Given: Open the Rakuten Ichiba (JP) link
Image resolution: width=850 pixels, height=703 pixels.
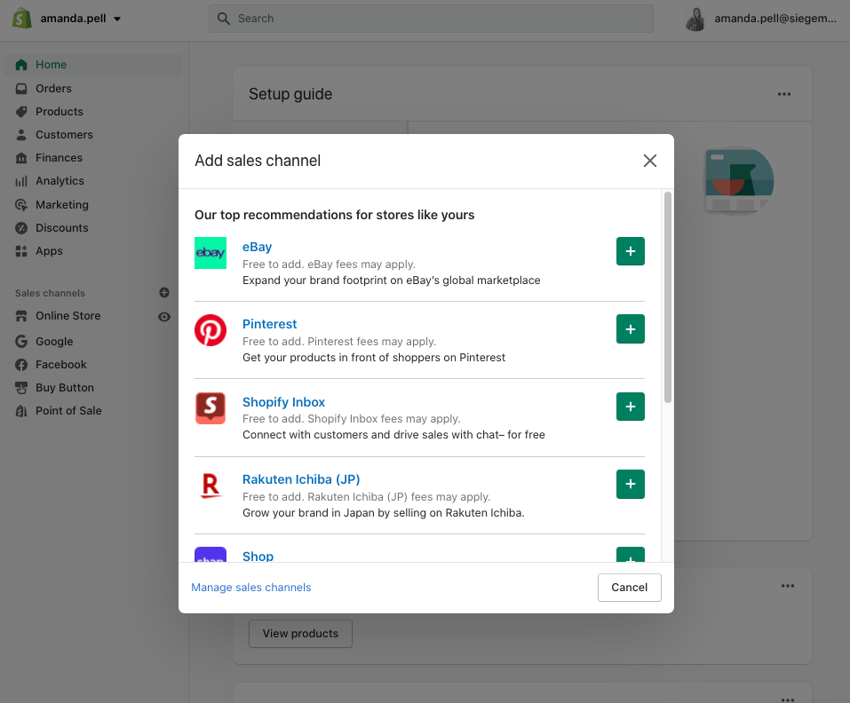Looking at the screenshot, I should pyautogui.click(x=301, y=479).
